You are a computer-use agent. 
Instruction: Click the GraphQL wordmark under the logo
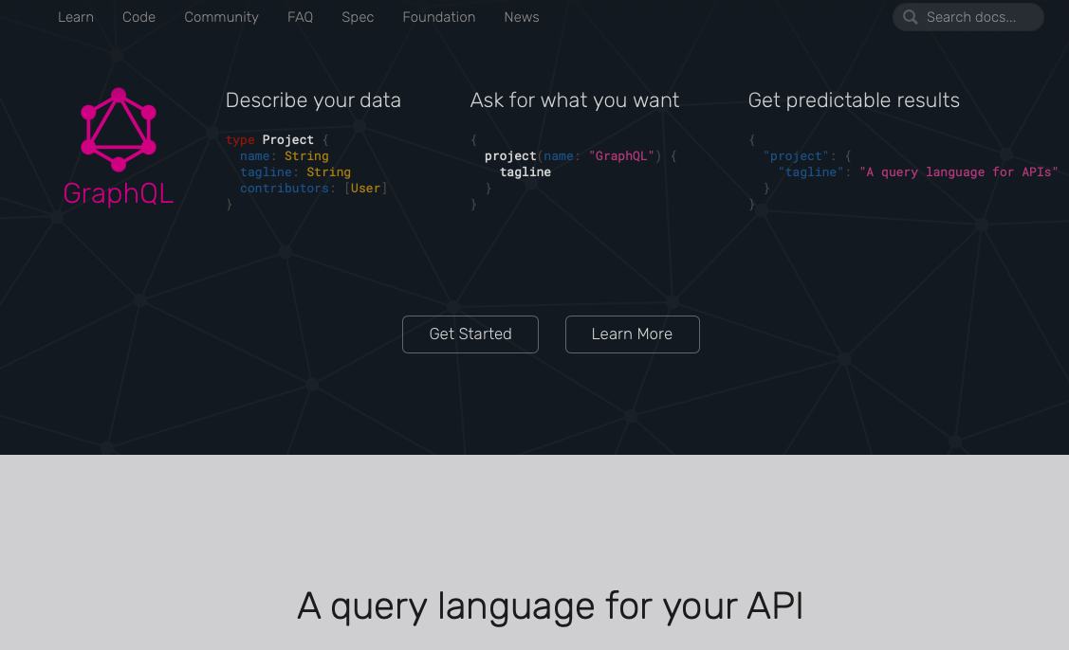119,194
